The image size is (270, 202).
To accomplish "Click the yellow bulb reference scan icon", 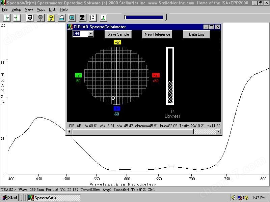I will 51,18.
